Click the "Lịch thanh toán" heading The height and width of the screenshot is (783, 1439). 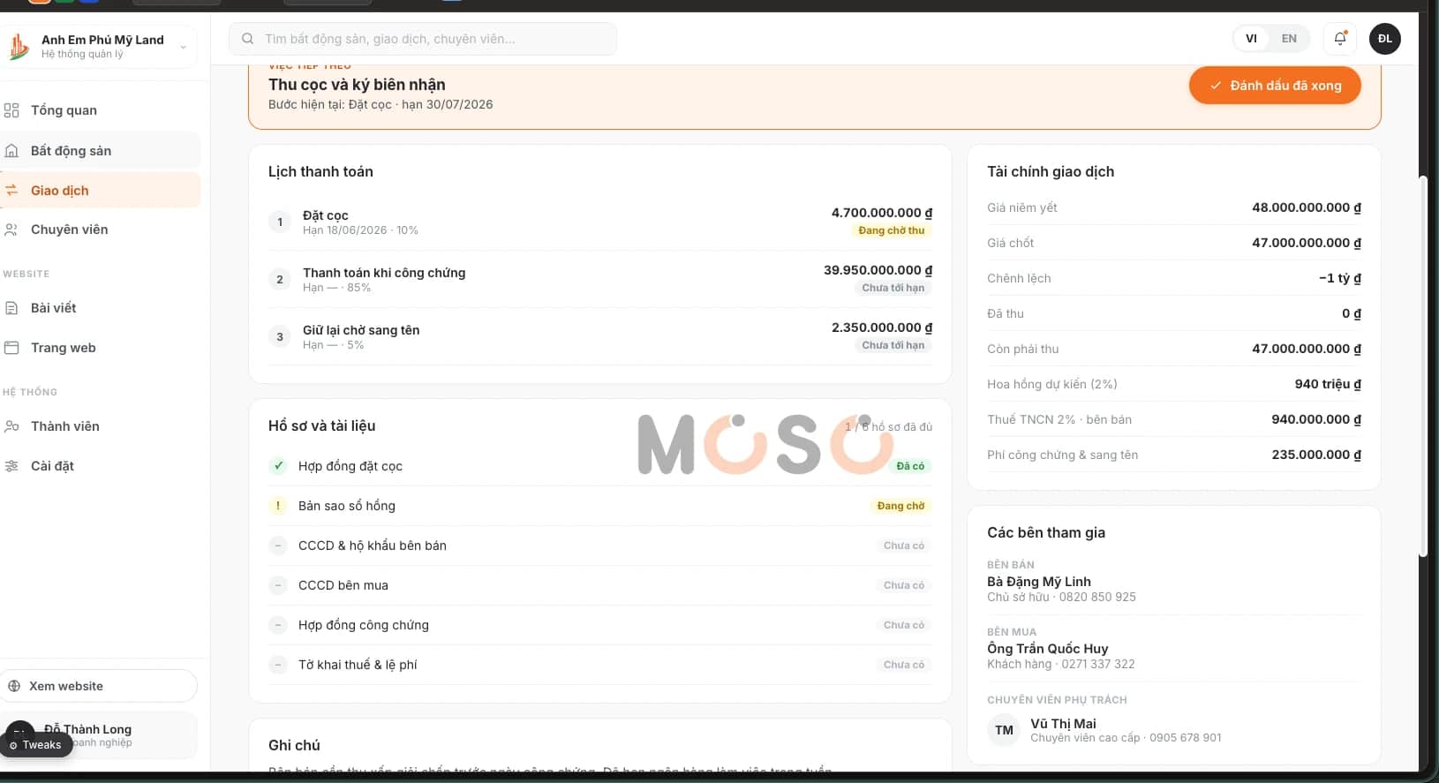tap(320, 171)
